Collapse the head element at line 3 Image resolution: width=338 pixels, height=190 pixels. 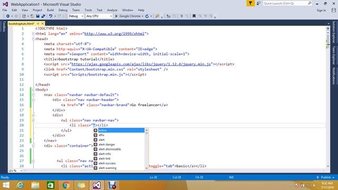click(33, 39)
